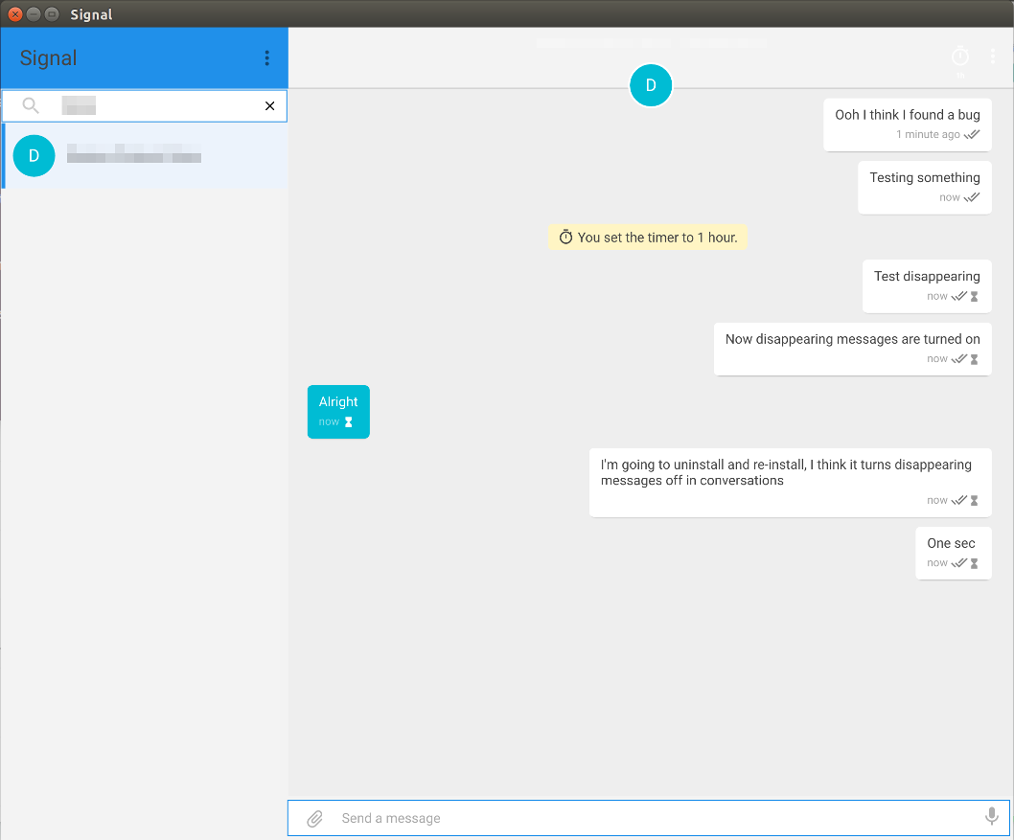Click the "You set the timer to 1 hour." notice
The width and height of the screenshot is (1014, 840).
647,238
